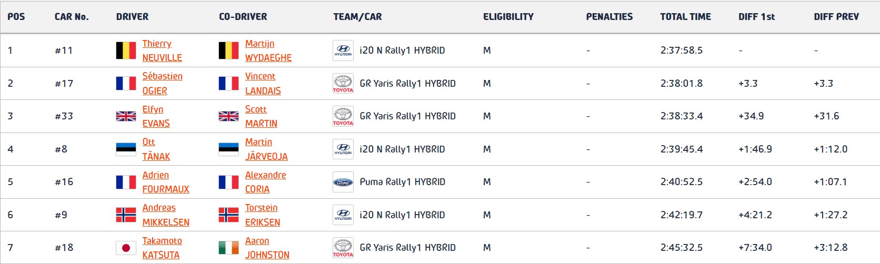The image size is (880, 264).
Task: Click the Norwegian flag beside Andreas Mikkelsen
Action: 126,215
